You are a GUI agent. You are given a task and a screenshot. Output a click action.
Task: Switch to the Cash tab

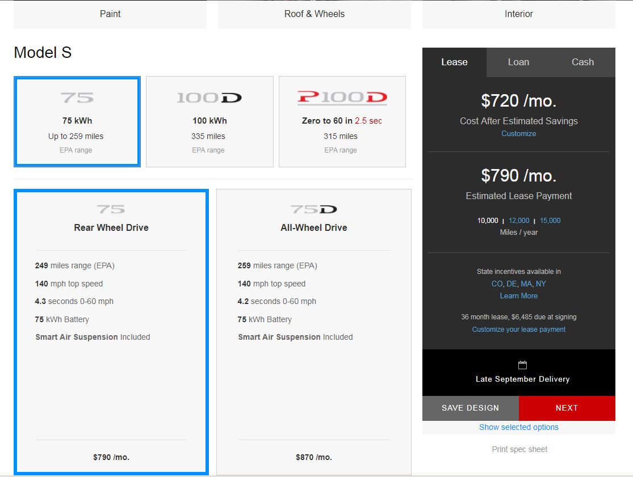pos(582,62)
